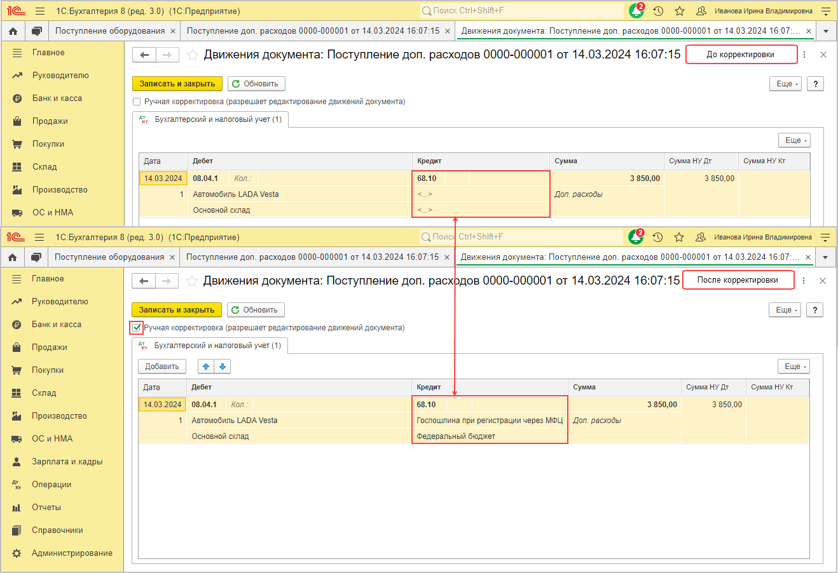Open Руководителю section in upper sidebar
This screenshot has height=573, width=838.
pos(62,76)
